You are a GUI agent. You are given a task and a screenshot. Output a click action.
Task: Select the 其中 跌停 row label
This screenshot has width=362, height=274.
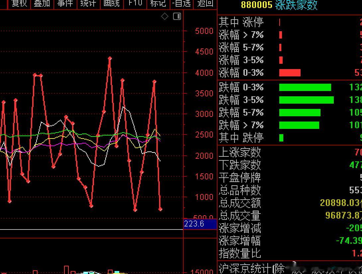[x=241, y=138]
